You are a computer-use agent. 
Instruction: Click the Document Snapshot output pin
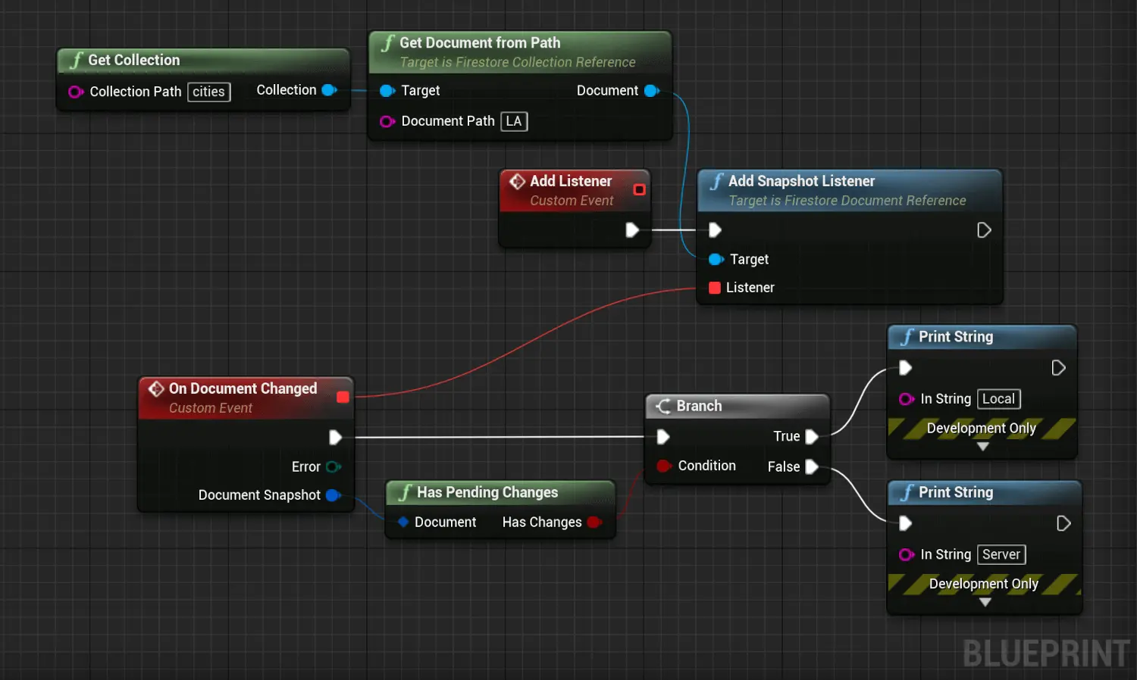(334, 495)
